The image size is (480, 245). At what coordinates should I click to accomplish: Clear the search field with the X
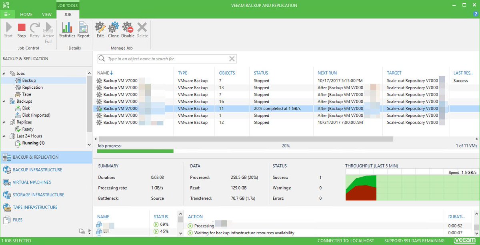pyautogui.click(x=232, y=59)
